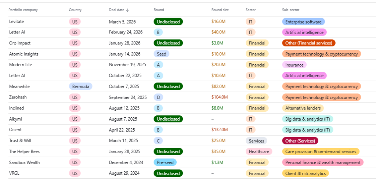Select The Helper Bees company

pos(24,151)
